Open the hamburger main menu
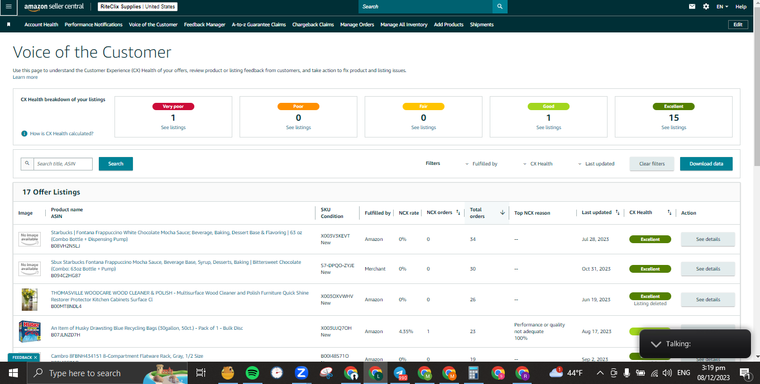The image size is (760, 384). click(x=8, y=6)
